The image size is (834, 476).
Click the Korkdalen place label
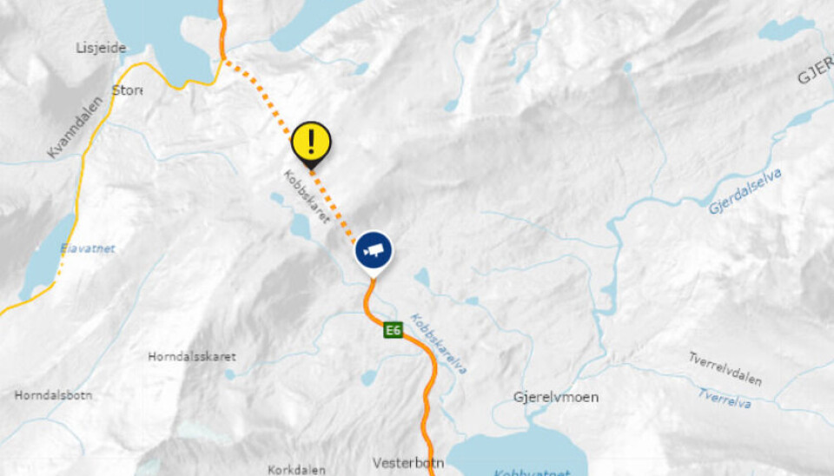(296, 470)
